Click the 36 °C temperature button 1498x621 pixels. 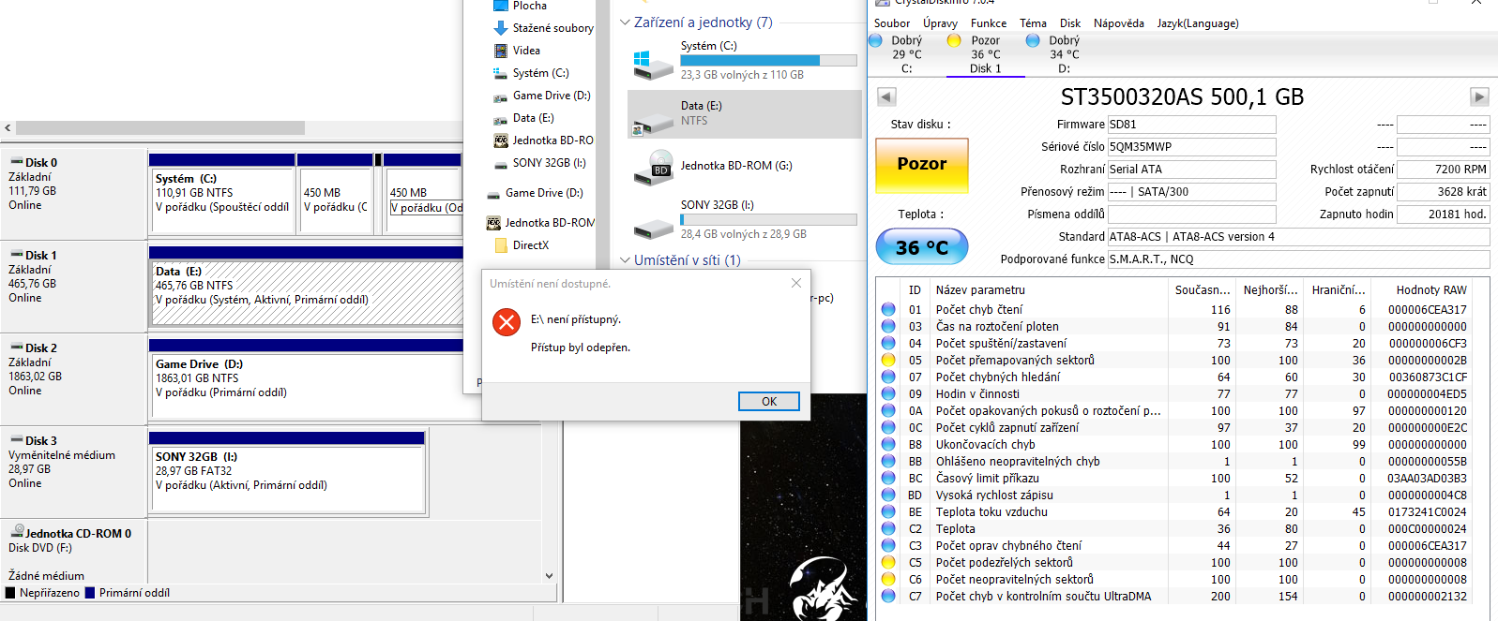pos(921,247)
